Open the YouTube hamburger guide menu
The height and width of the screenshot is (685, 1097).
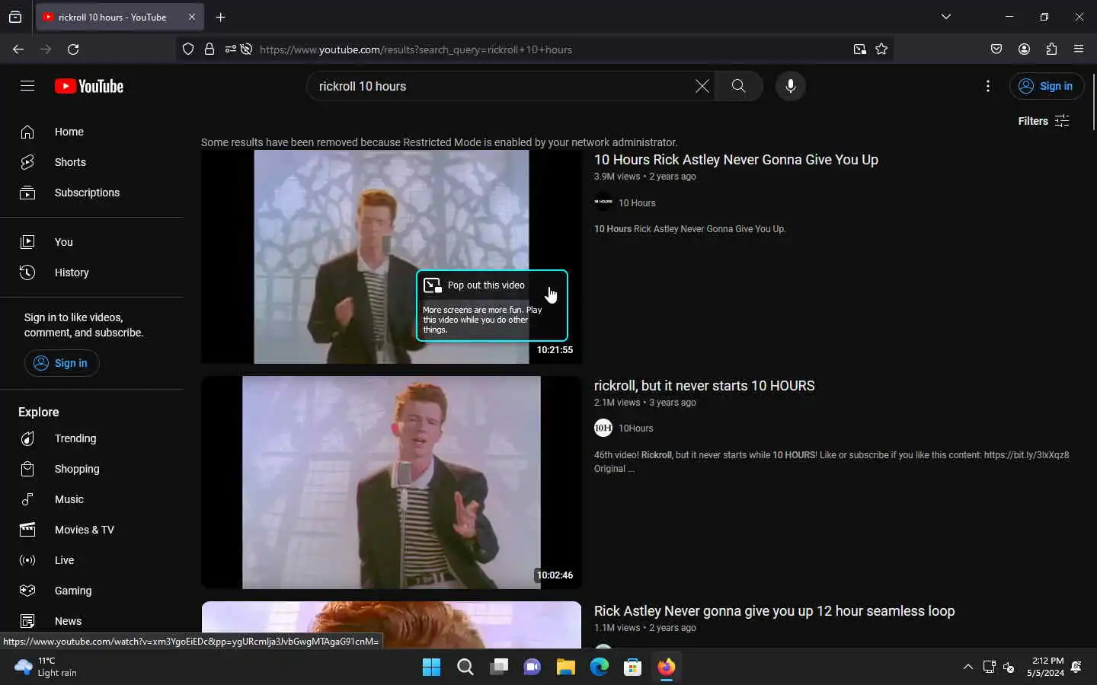click(x=27, y=86)
